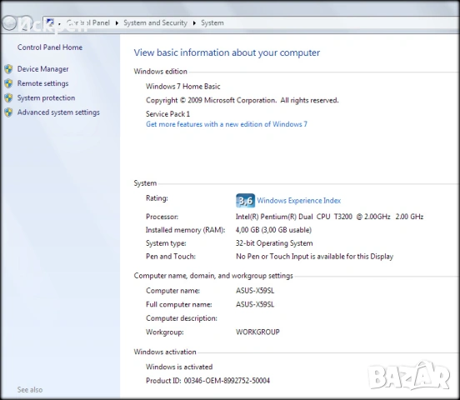Click the View basic information heading

(x=227, y=52)
